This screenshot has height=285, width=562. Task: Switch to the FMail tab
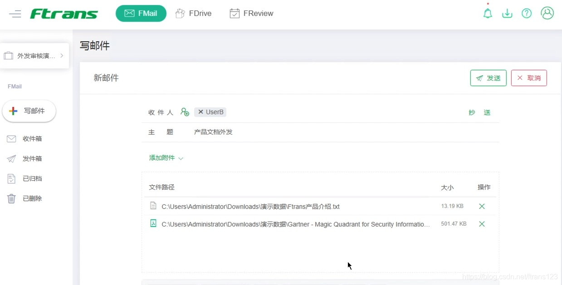point(141,13)
